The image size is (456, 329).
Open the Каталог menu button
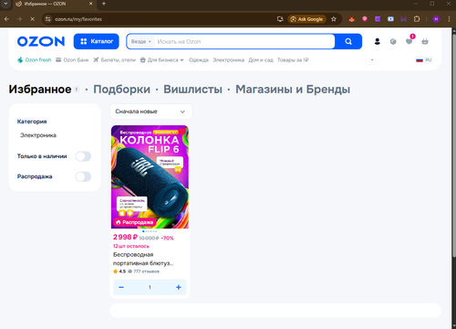tap(96, 41)
